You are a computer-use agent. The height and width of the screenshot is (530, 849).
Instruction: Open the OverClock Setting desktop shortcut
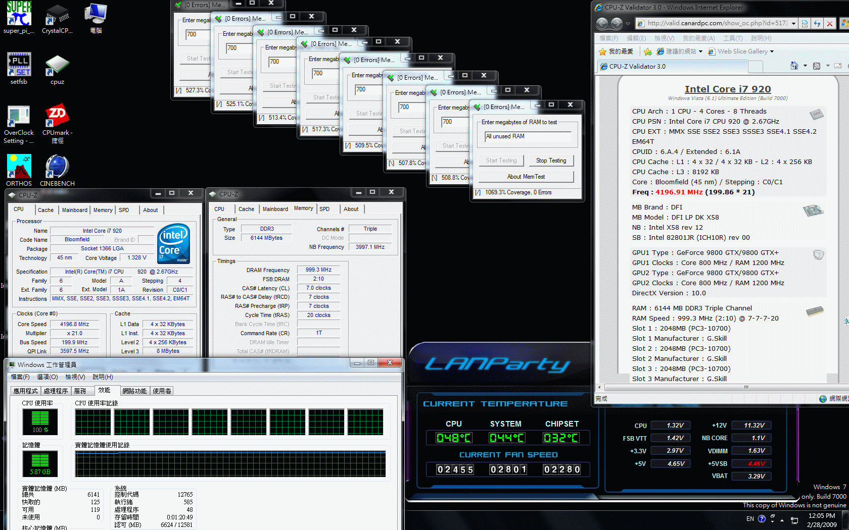point(19,125)
